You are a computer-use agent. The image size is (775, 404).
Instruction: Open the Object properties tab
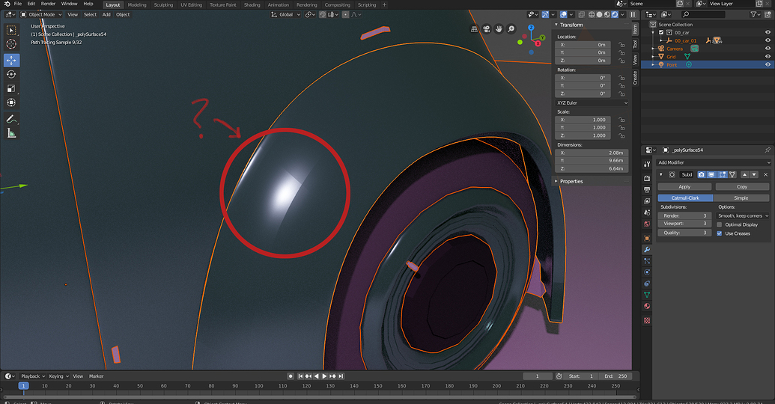(x=647, y=238)
